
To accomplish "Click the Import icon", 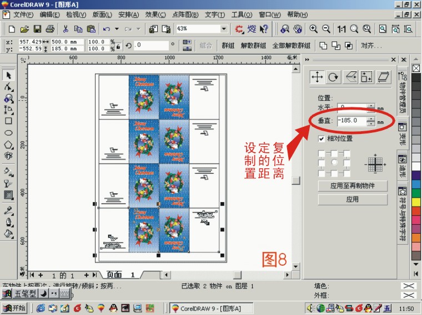I will point(153,29).
